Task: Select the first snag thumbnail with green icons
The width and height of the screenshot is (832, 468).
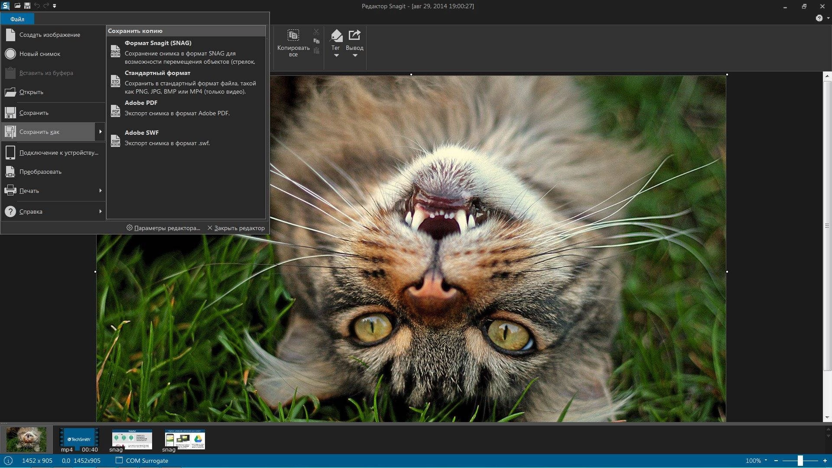Action: (132, 439)
